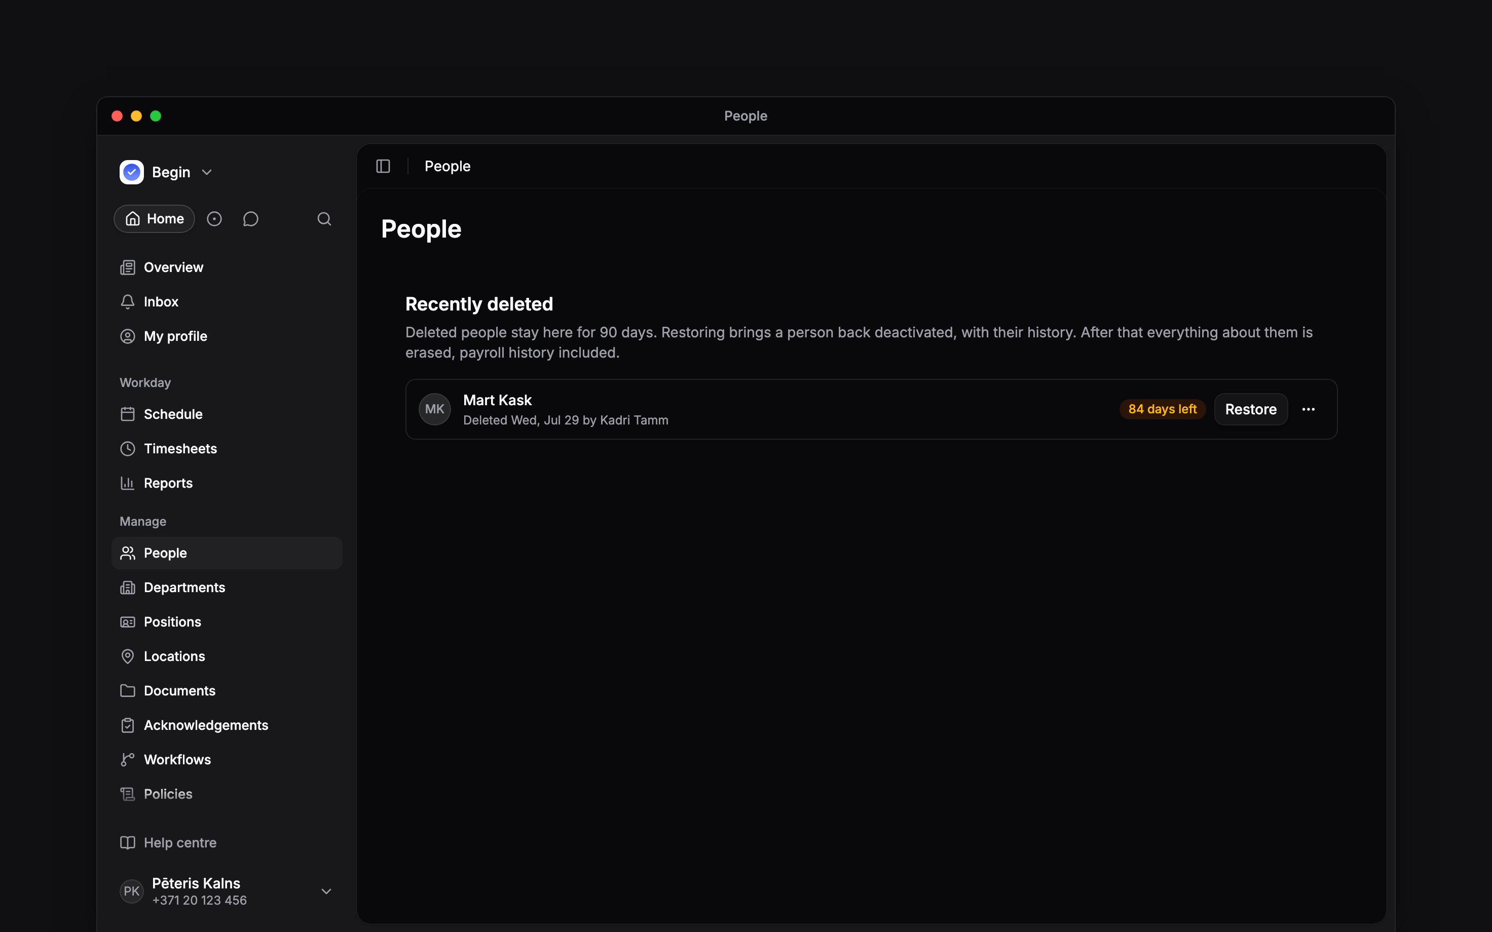Image resolution: width=1492 pixels, height=932 pixels.
Task: Select People in the Manage section
Action: 227,553
